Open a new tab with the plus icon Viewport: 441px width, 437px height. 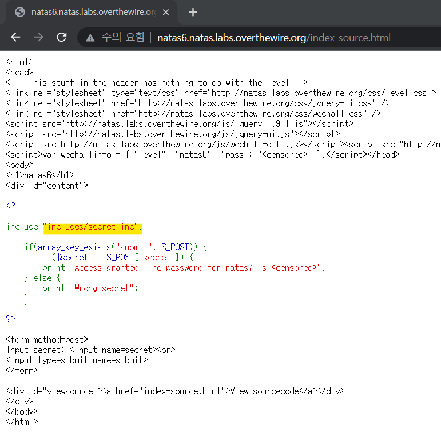(x=193, y=12)
